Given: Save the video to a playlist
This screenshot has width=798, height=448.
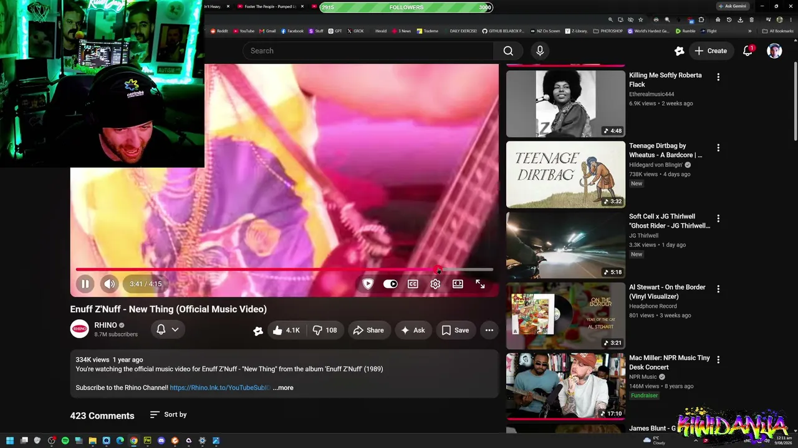Looking at the screenshot, I should pos(455,330).
